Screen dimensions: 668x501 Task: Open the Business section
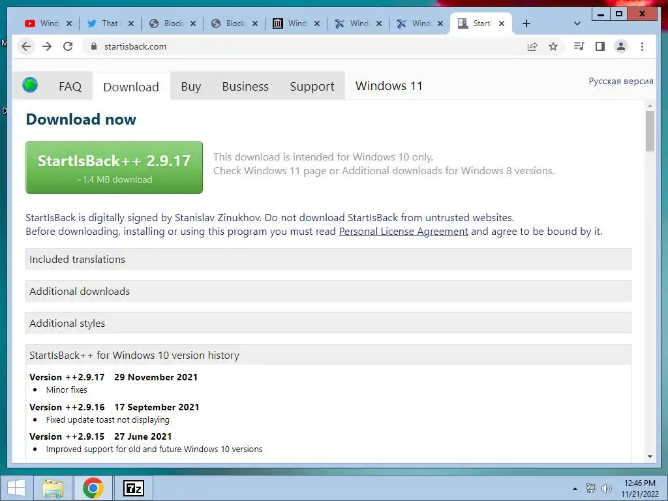coord(245,87)
